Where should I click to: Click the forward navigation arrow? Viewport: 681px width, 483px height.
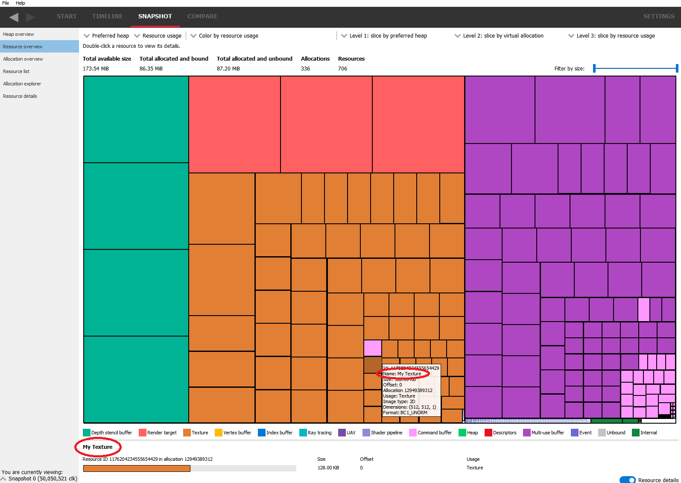[x=30, y=17]
